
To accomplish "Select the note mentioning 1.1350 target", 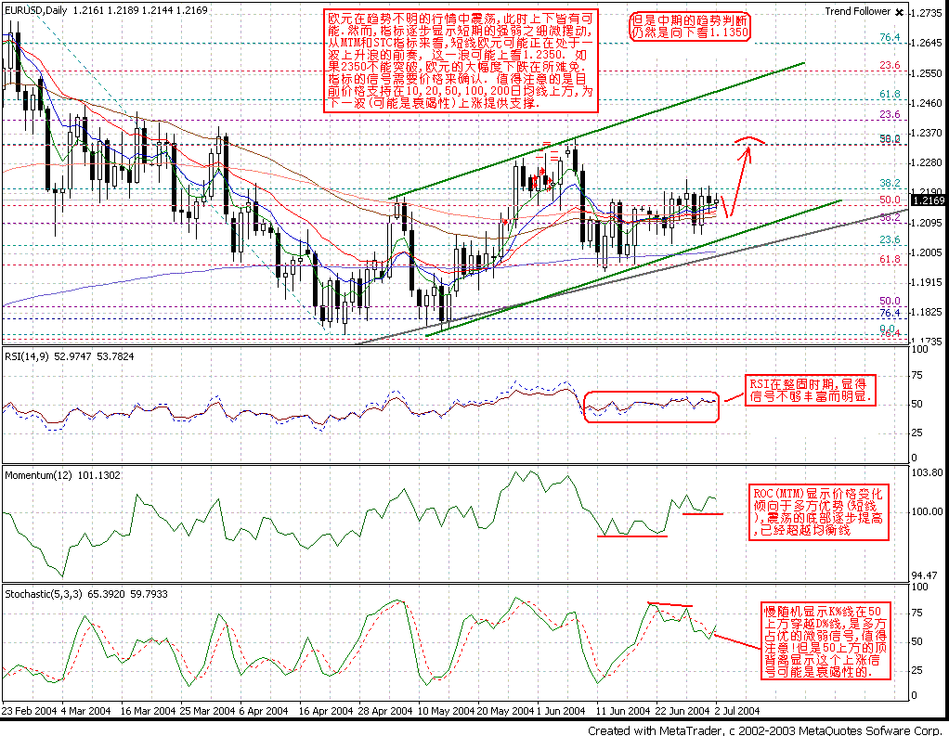I will (x=689, y=27).
